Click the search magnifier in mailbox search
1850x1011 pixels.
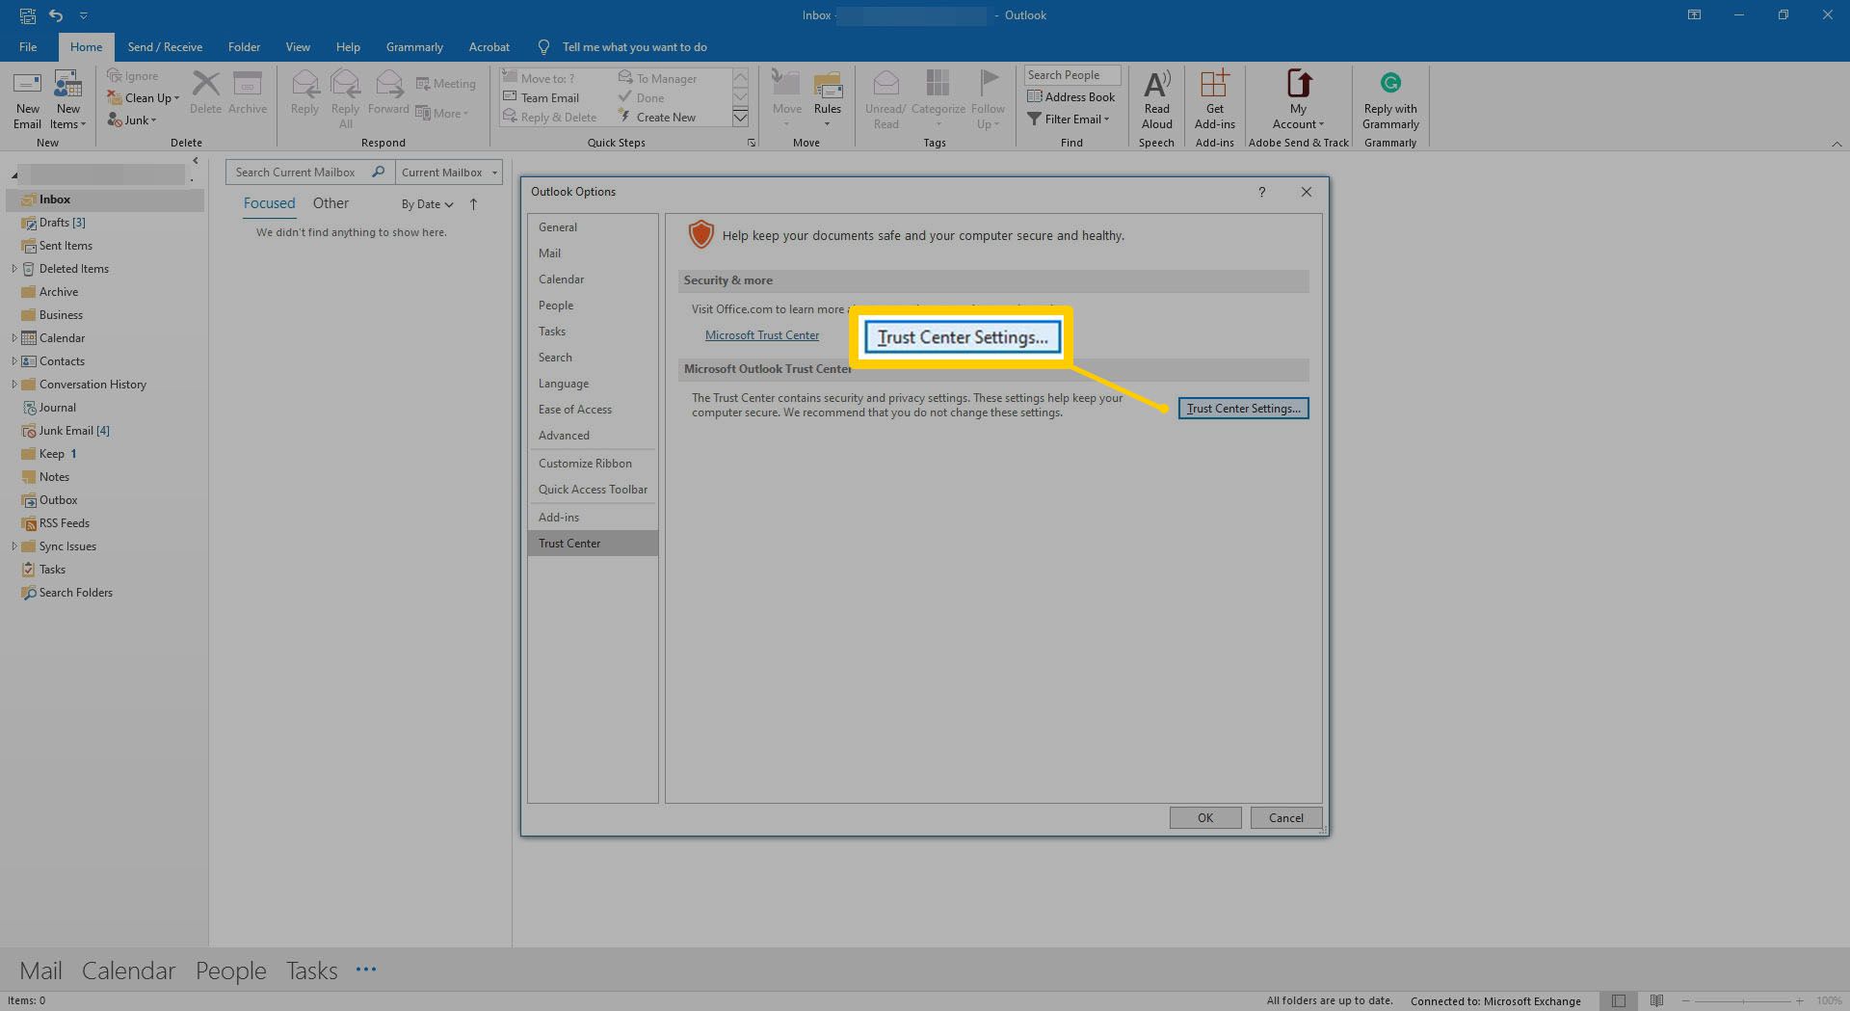tap(378, 172)
